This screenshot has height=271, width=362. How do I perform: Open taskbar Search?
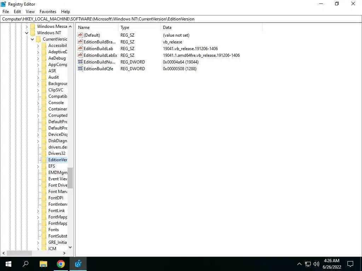[25, 264]
